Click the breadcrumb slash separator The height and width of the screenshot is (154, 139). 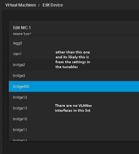pyautogui.click(x=39, y=5)
